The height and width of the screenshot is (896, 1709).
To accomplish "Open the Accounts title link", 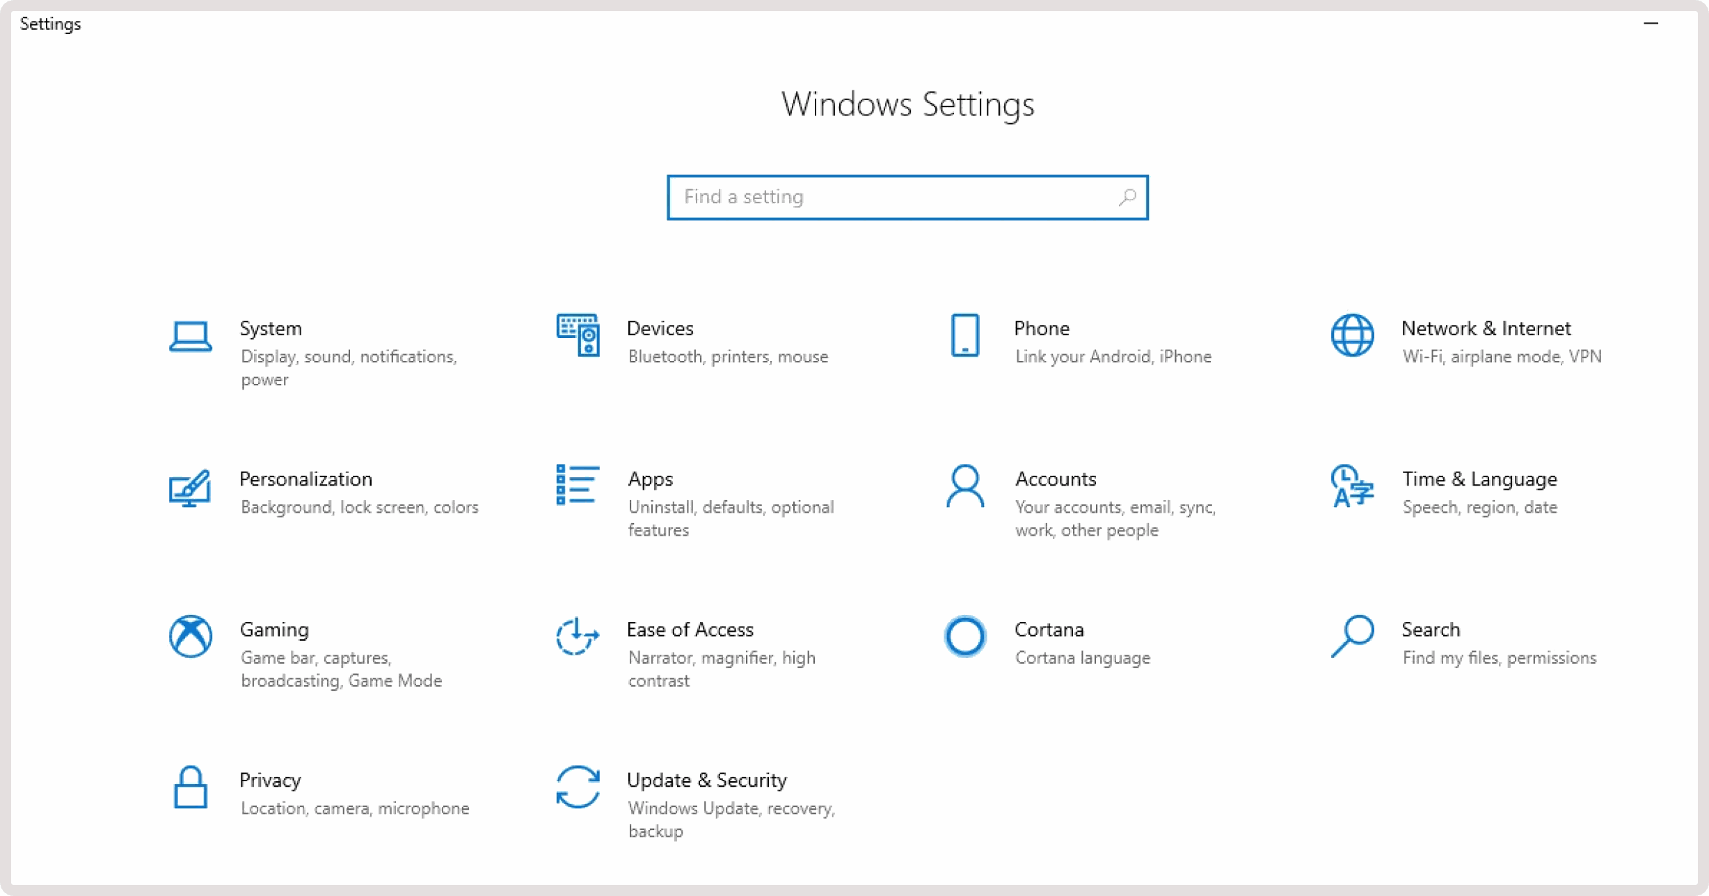I will (1055, 479).
